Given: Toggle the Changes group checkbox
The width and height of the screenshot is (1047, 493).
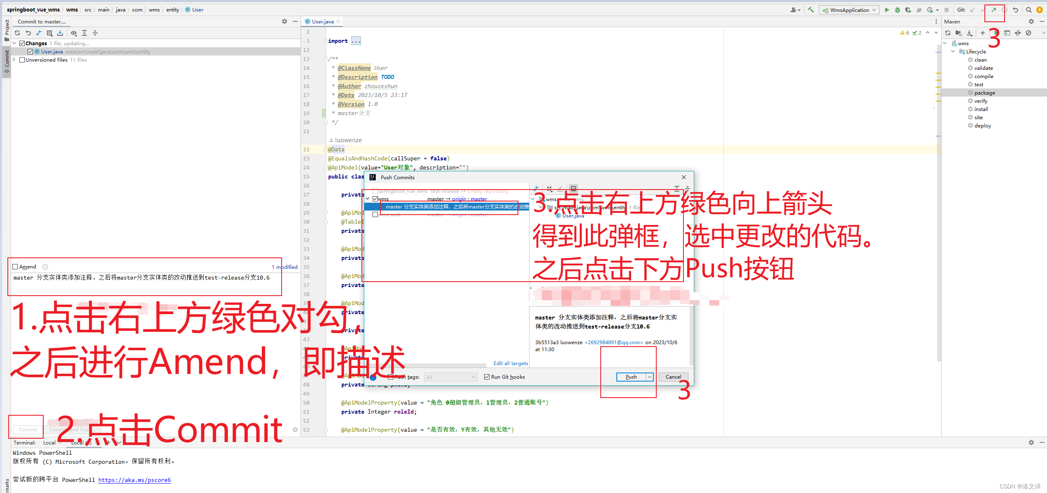Looking at the screenshot, I should pos(22,43).
